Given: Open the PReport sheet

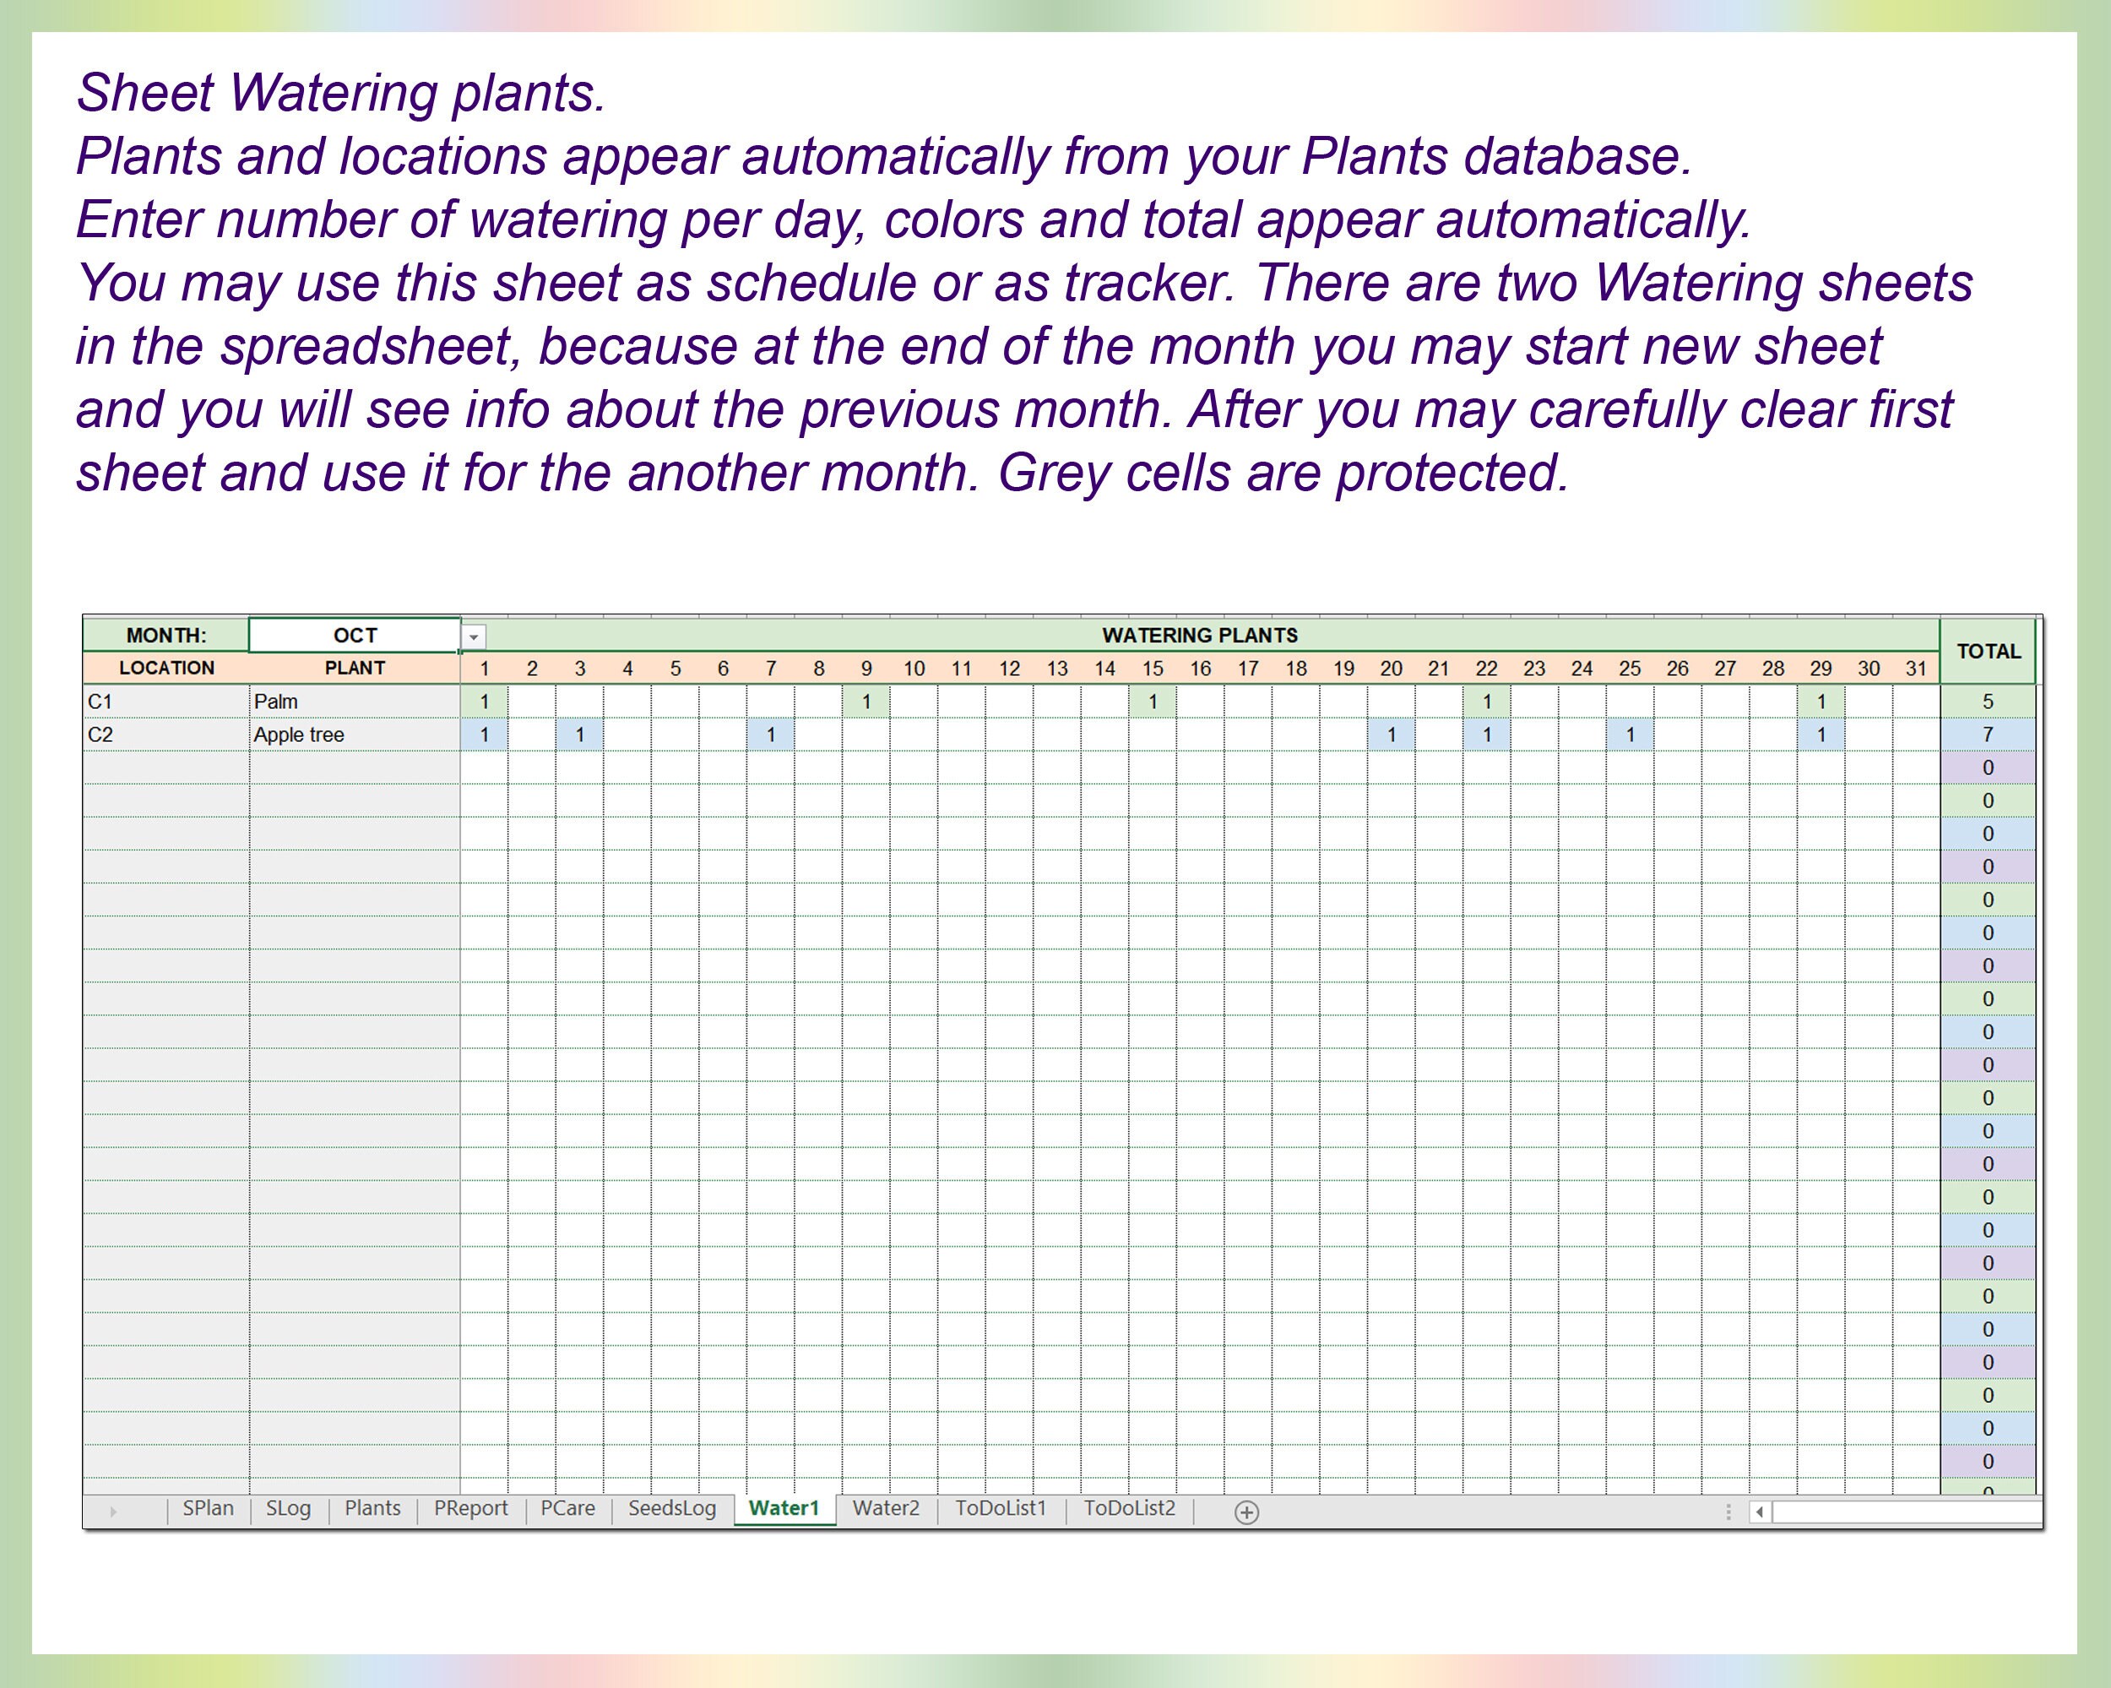Looking at the screenshot, I should tap(471, 1510).
